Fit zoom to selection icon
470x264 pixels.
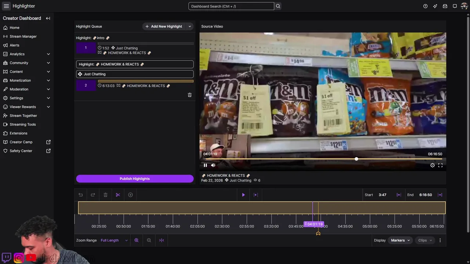tap(162, 241)
